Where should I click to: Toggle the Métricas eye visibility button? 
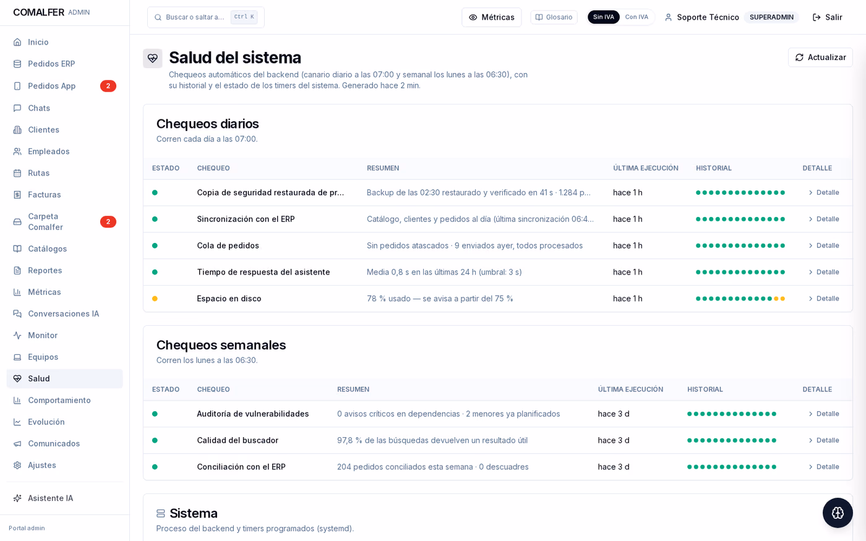[x=492, y=17]
